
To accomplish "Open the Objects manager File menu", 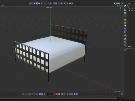I will click(130, 5).
